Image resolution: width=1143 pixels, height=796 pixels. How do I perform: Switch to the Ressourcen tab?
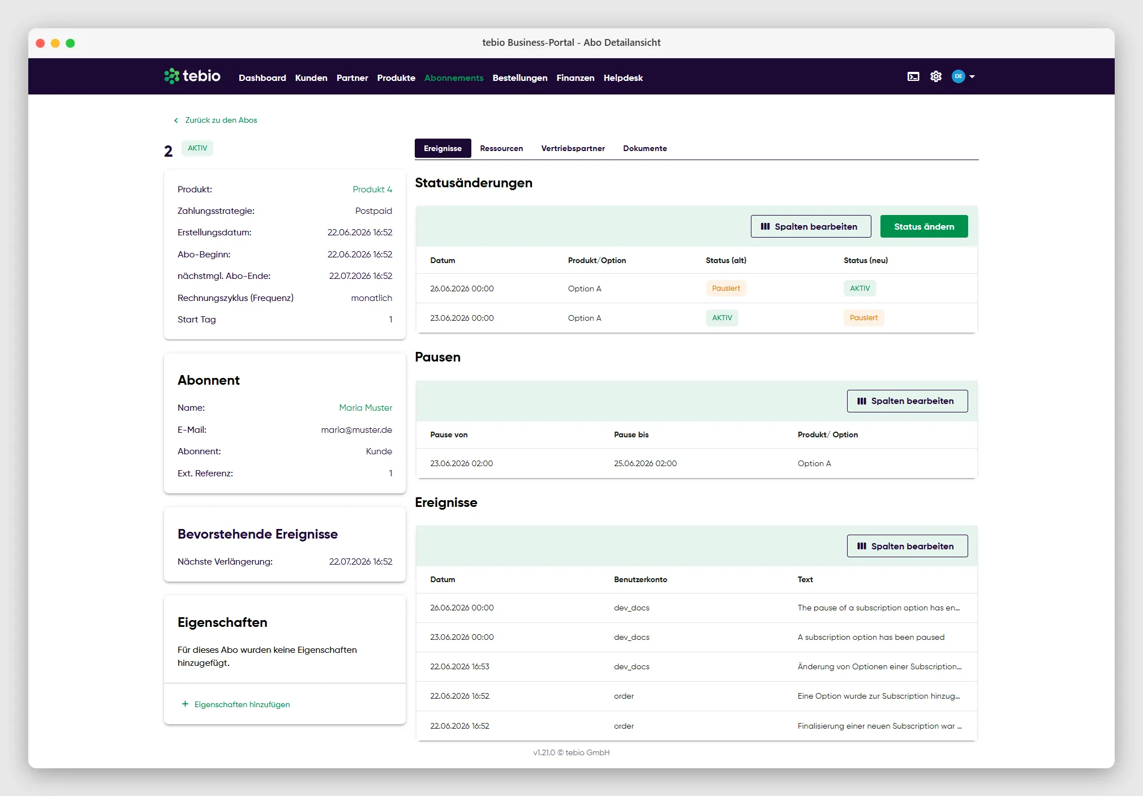coord(501,148)
